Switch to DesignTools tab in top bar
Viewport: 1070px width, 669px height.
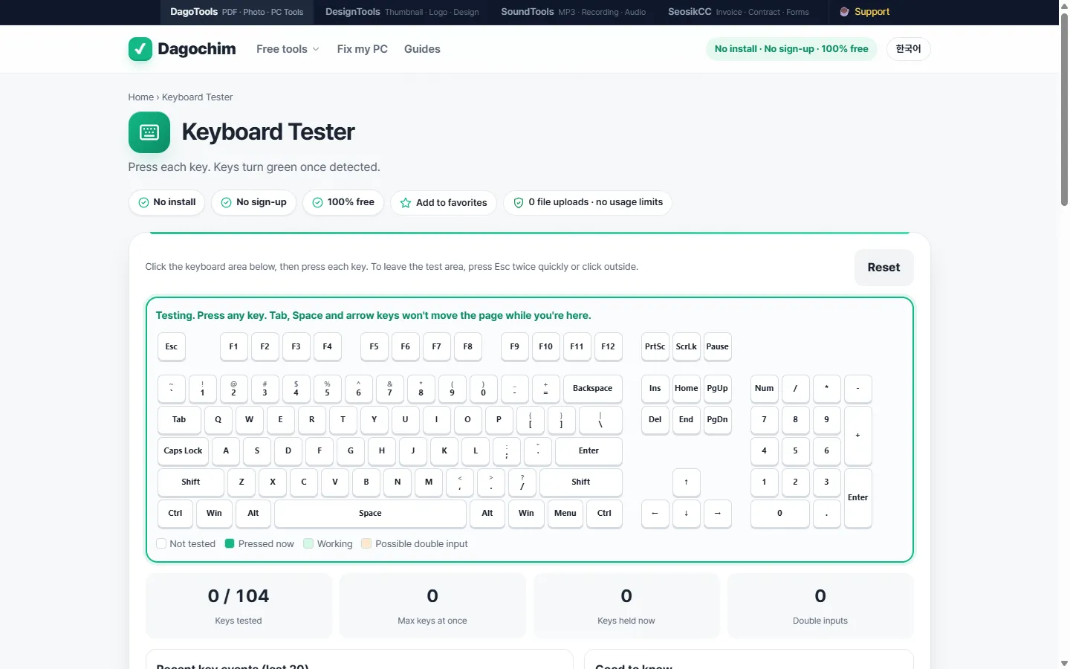click(402, 12)
